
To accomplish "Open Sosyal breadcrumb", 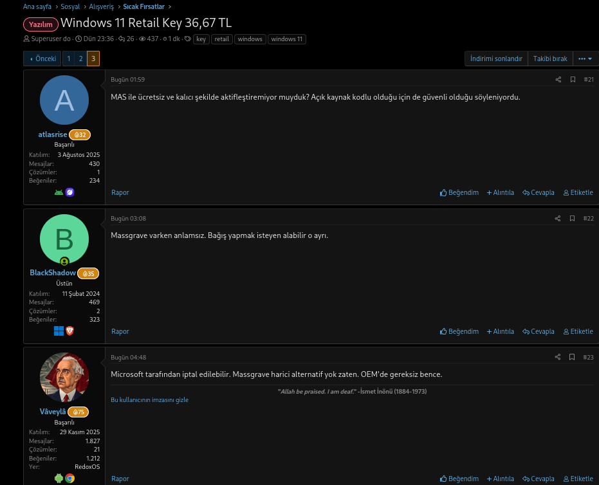I will (70, 6).
